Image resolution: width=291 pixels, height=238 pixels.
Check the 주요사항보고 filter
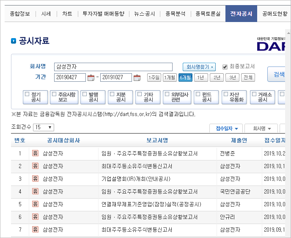point(54,94)
